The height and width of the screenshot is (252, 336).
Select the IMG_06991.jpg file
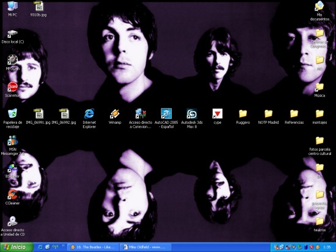(x=38, y=117)
